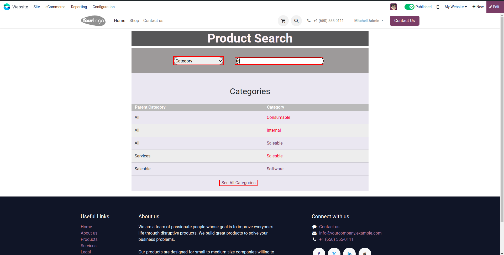Click the envelope email icon in footer
This screenshot has width=504, height=255.
click(314, 233)
